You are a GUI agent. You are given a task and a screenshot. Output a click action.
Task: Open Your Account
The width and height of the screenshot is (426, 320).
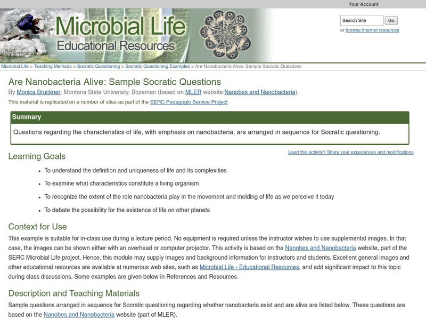coord(363,4)
